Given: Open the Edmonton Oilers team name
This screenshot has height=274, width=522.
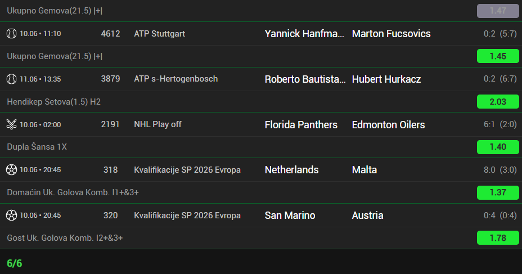Looking at the screenshot, I should tap(388, 124).
